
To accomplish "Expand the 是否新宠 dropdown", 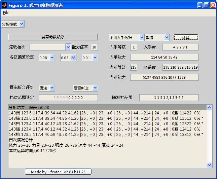I will pos(85,88).
